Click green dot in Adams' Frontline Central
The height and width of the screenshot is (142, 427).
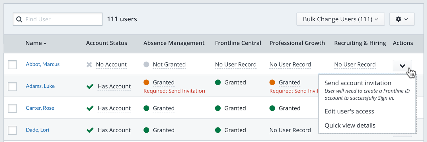pyautogui.click(x=218, y=83)
